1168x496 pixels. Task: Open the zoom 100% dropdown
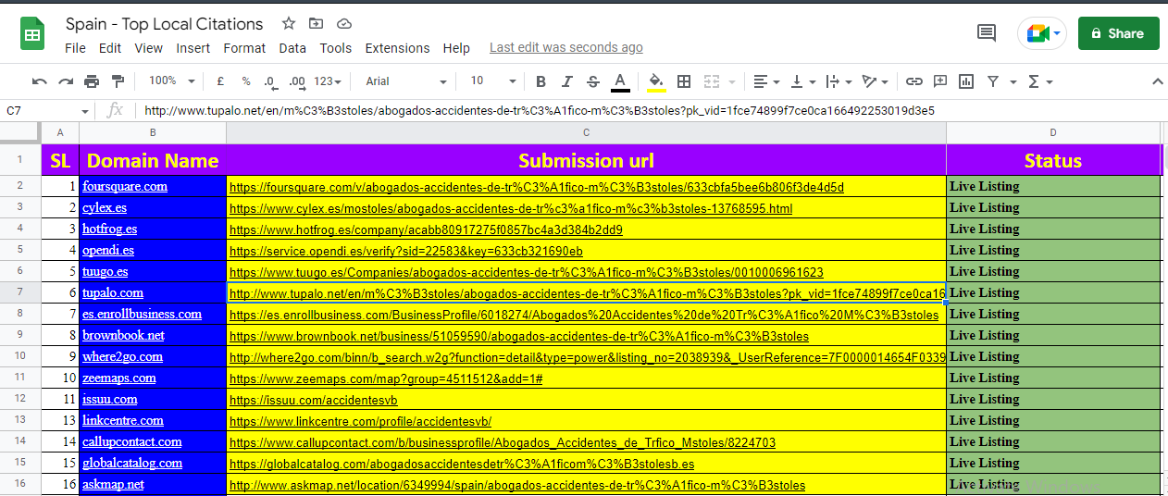pyautogui.click(x=168, y=81)
